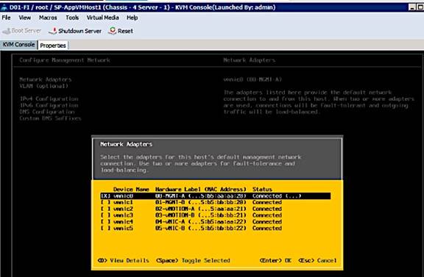Screen dimensions: 424x277
Task: Toggle the vmnic0 checkbox
Action: coord(105,196)
